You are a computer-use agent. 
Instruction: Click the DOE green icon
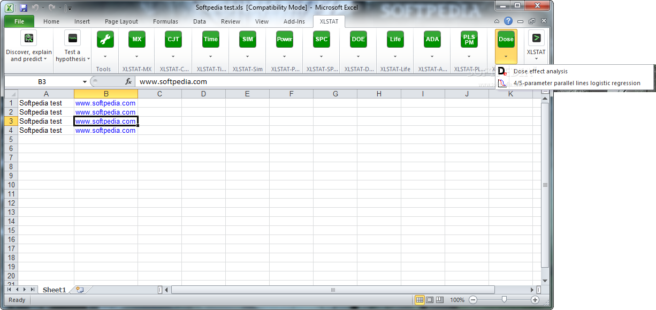coord(358,39)
